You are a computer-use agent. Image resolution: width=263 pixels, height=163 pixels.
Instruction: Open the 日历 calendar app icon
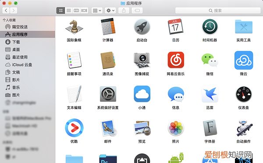(175, 27)
